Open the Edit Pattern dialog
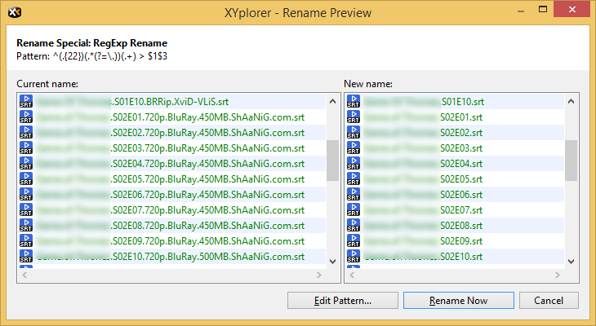 tap(343, 301)
